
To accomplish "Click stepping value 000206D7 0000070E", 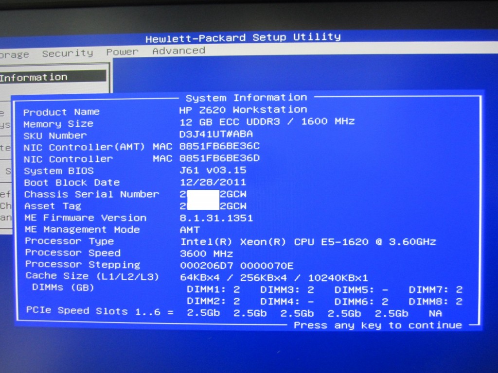I will [237, 266].
